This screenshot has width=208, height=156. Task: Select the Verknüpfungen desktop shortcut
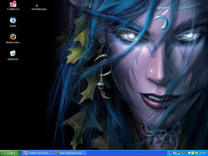click(x=37, y=6)
